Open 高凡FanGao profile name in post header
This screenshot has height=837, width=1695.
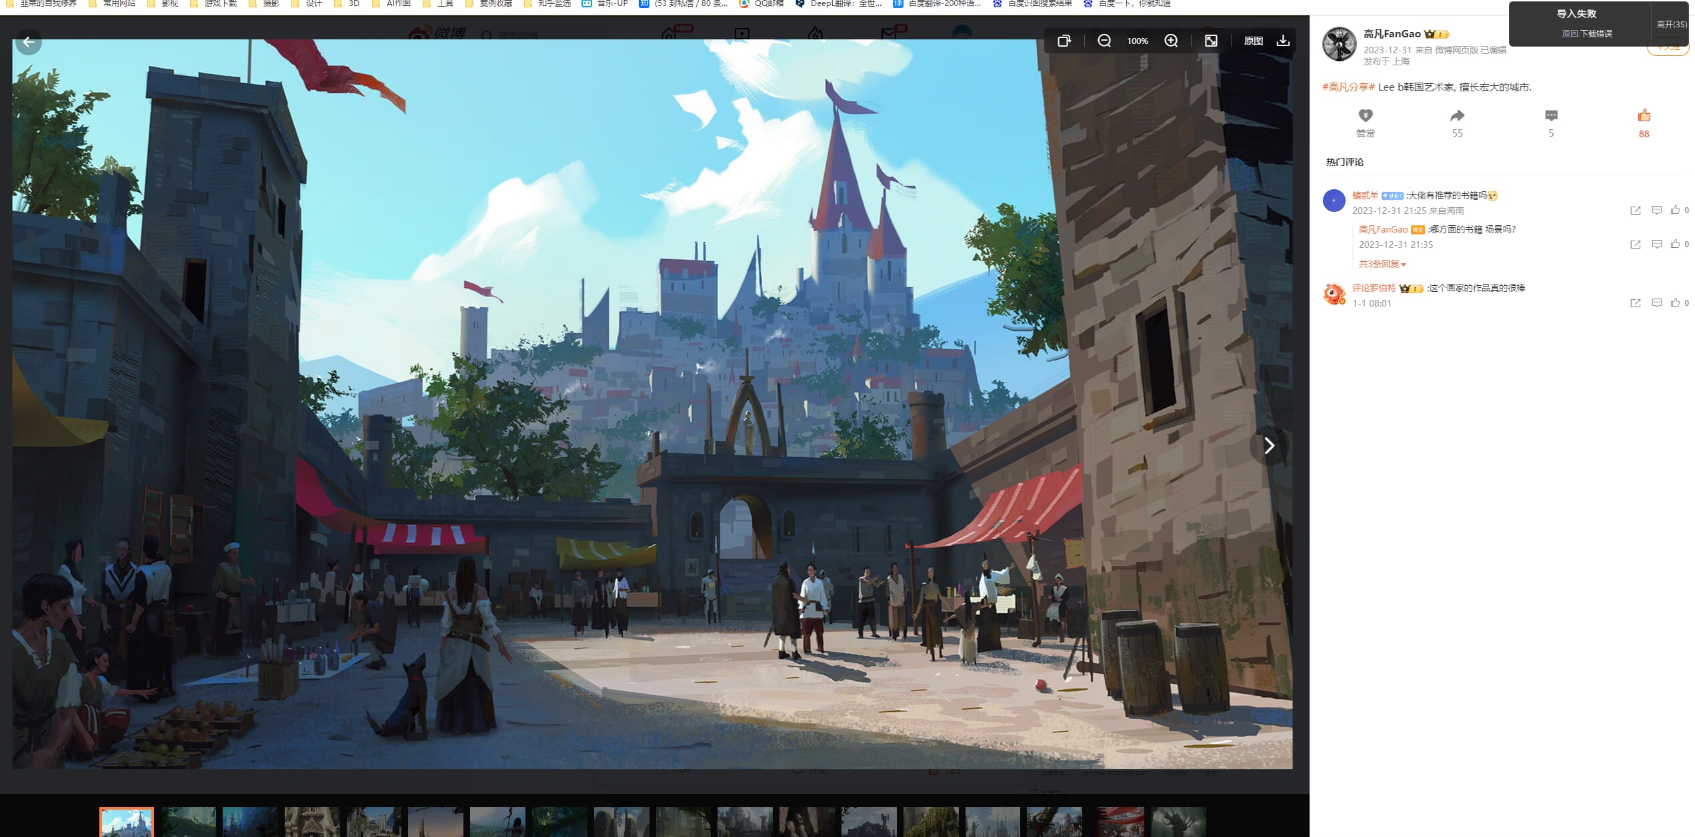tap(1392, 34)
